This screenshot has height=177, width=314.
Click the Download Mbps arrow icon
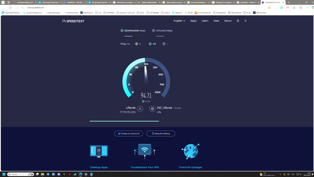point(122,30)
